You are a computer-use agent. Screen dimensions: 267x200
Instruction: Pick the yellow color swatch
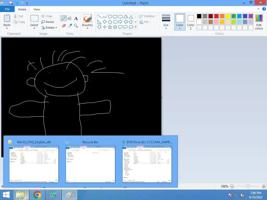coord(228,16)
